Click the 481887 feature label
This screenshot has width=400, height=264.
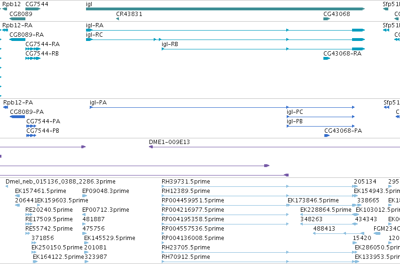94,219
